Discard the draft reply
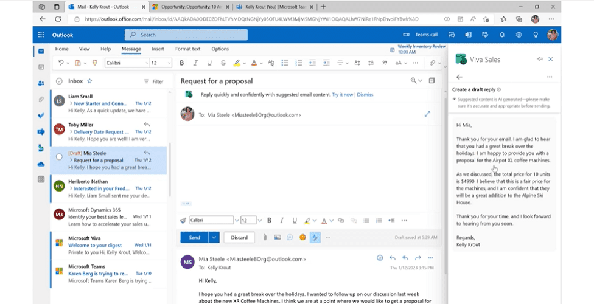594x304 pixels. coord(239,237)
